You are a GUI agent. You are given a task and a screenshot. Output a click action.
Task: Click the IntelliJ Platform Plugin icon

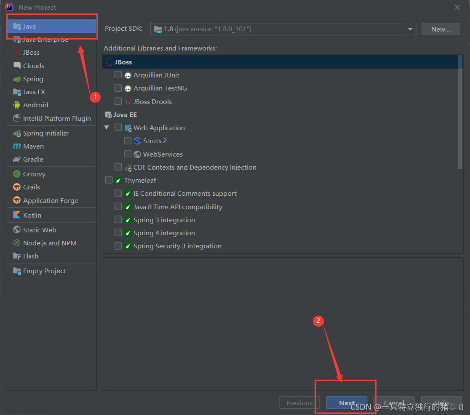coord(17,118)
